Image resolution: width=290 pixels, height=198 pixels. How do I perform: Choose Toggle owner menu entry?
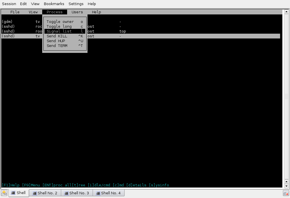point(65,21)
